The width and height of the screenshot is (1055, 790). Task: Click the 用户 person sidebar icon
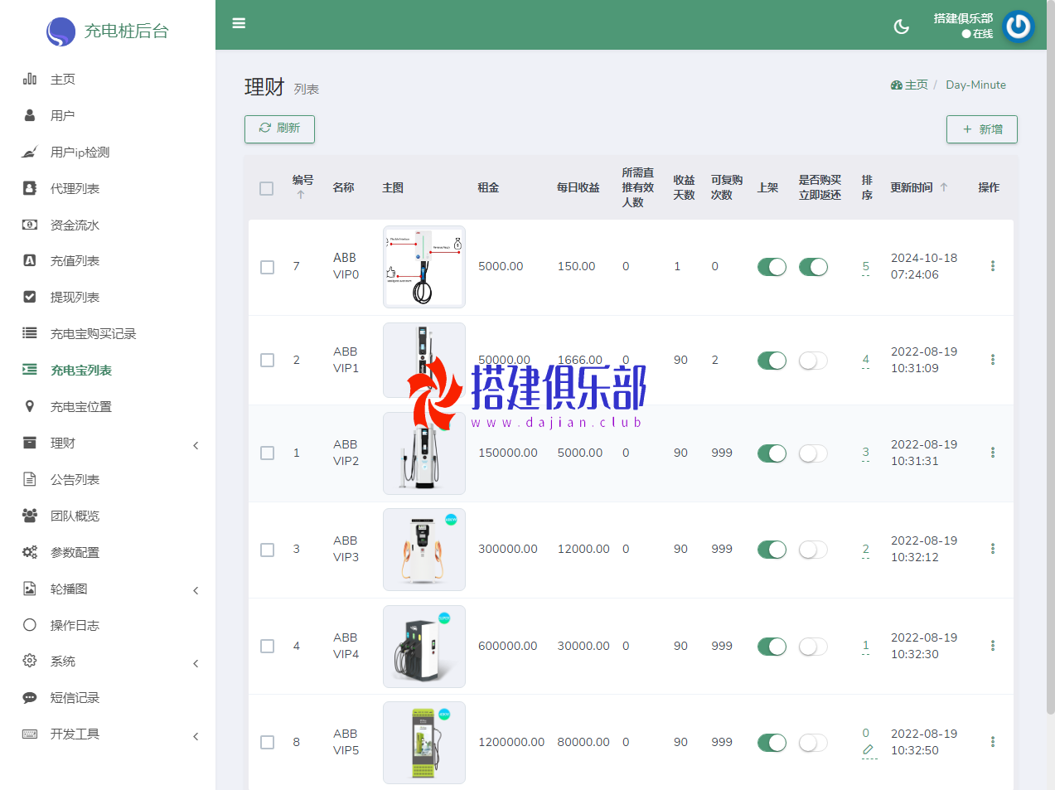tap(30, 115)
